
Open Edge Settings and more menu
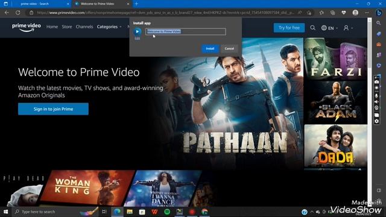[367, 13]
